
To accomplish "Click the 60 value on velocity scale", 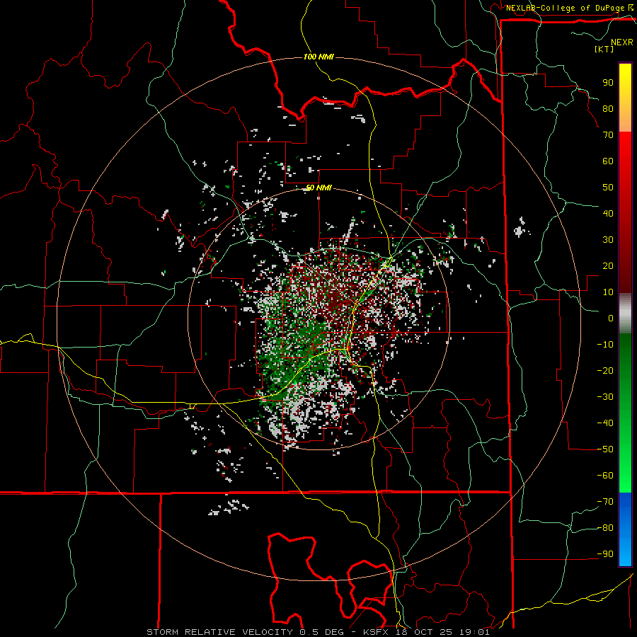I will [608, 161].
